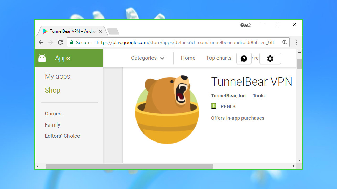Image resolution: width=337 pixels, height=189 pixels.
Task: Expand the Categories dropdown
Action: 148,58
